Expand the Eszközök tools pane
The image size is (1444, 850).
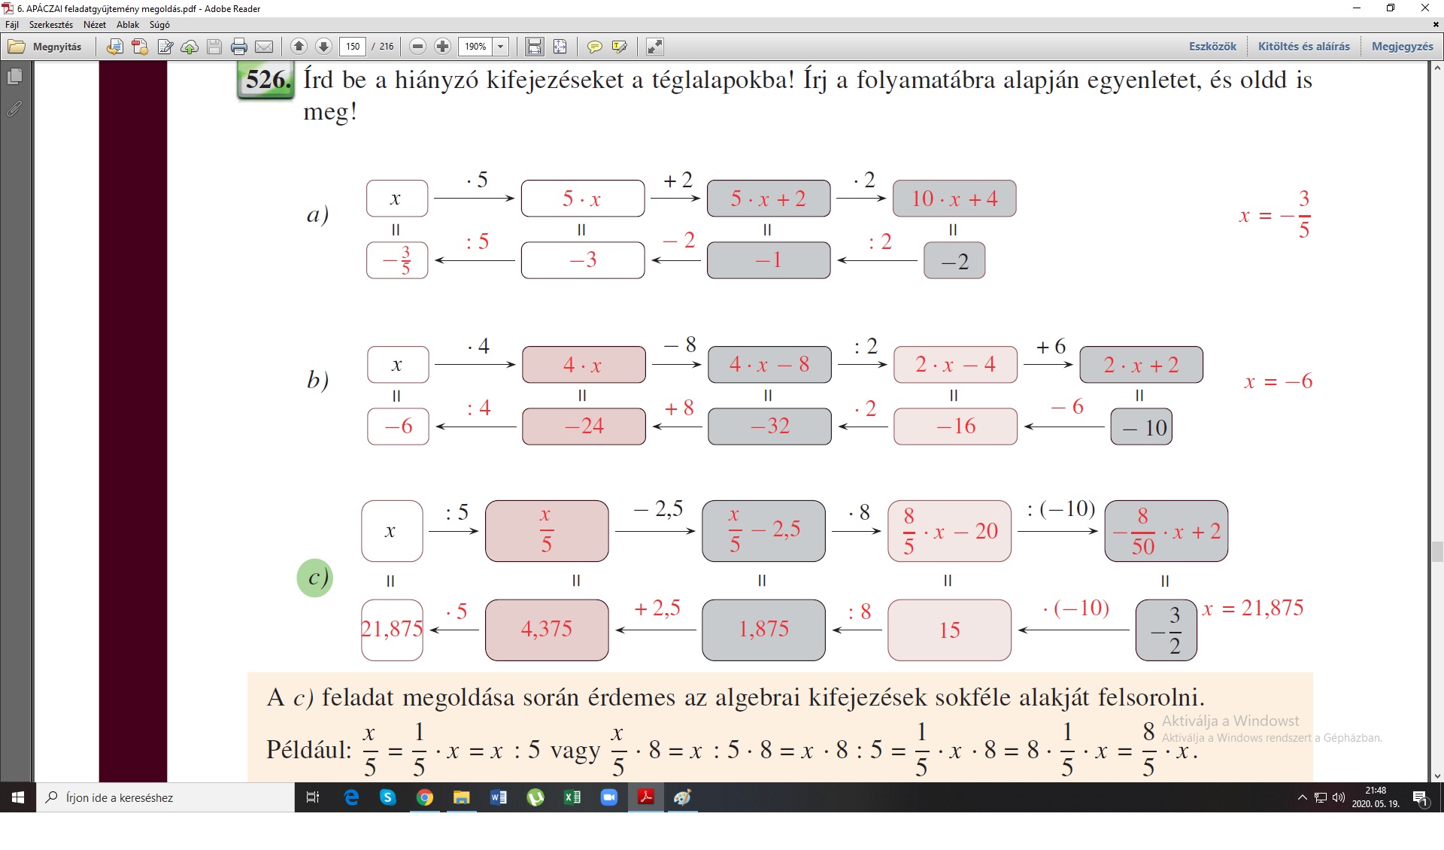click(x=1212, y=47)
